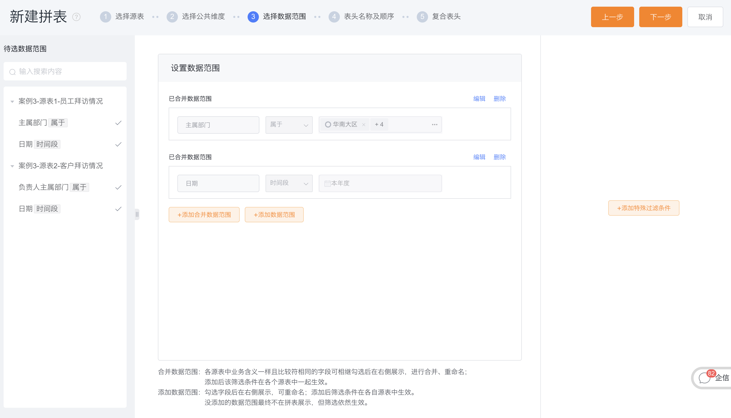This screenshot has width=731, height=418.
Task: Open the 时间段 operator dropdown
Action: (289, 183)
